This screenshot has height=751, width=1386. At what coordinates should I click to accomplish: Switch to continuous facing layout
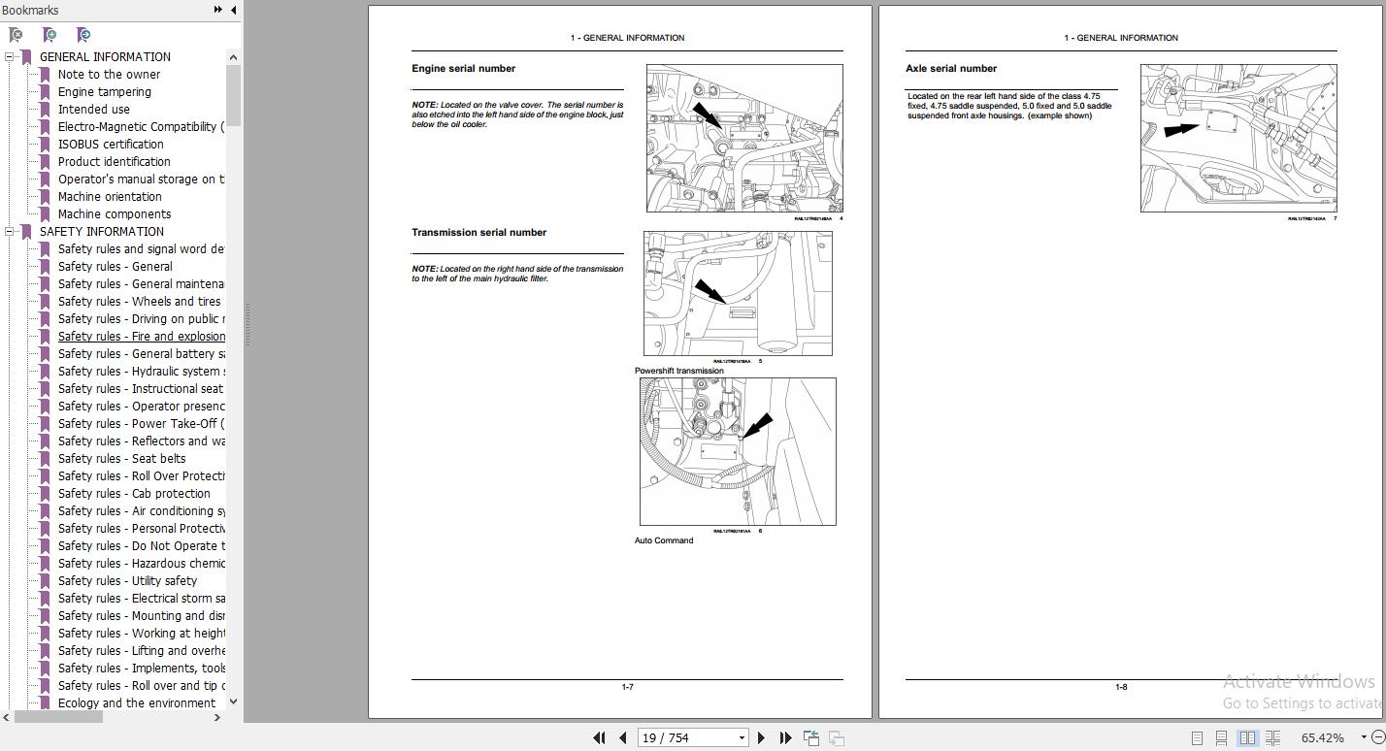(1273, 738)
